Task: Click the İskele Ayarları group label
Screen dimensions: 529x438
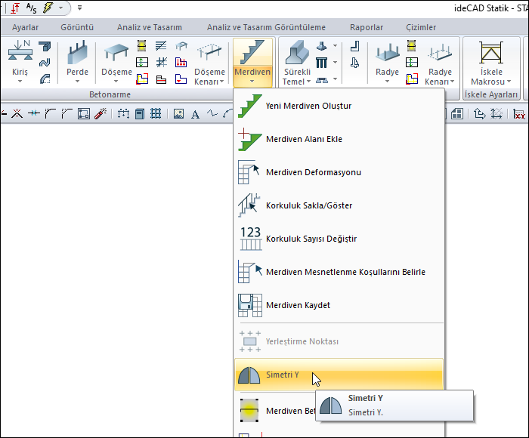Action: coord(491,94)
